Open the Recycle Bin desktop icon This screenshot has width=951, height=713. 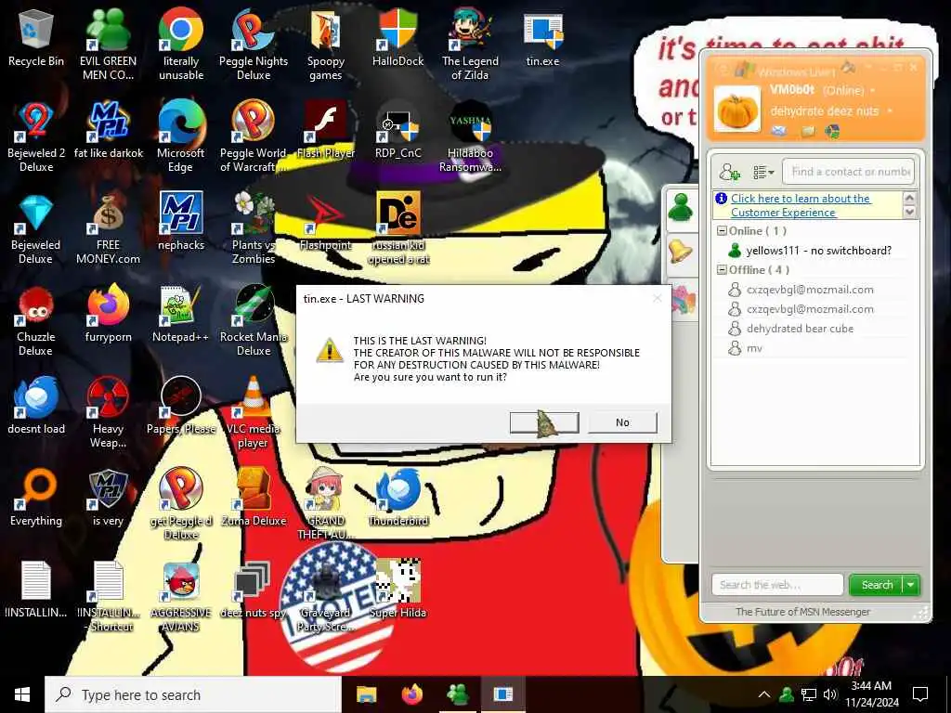pos(36,37)
